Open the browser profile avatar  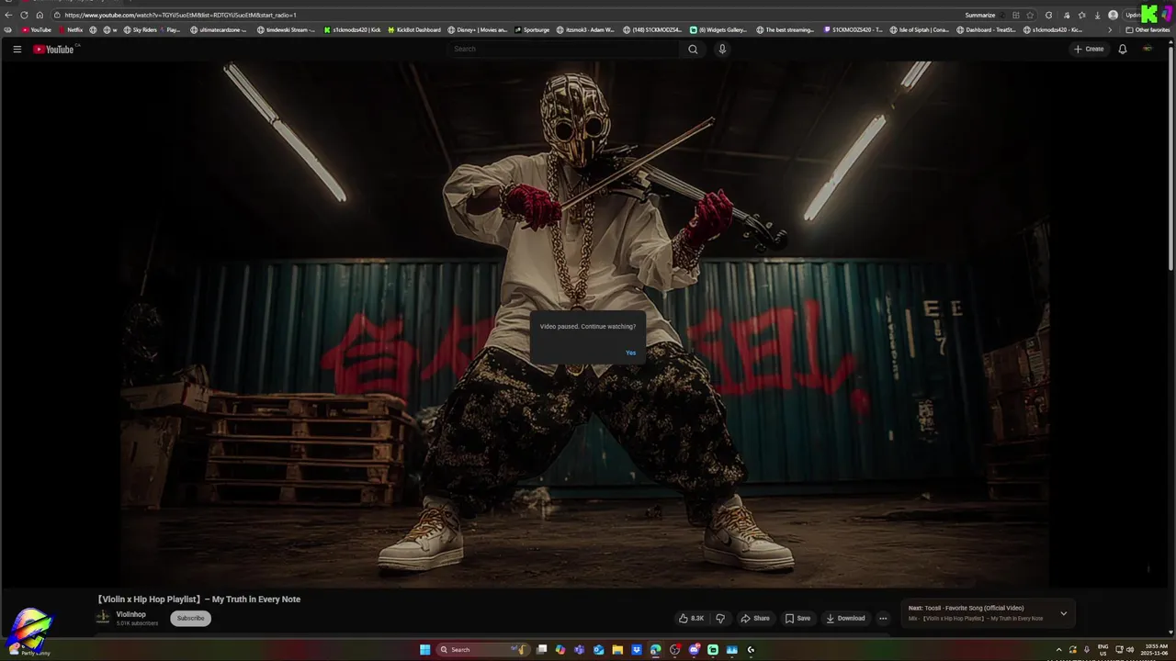click(x=1114, y=15)
